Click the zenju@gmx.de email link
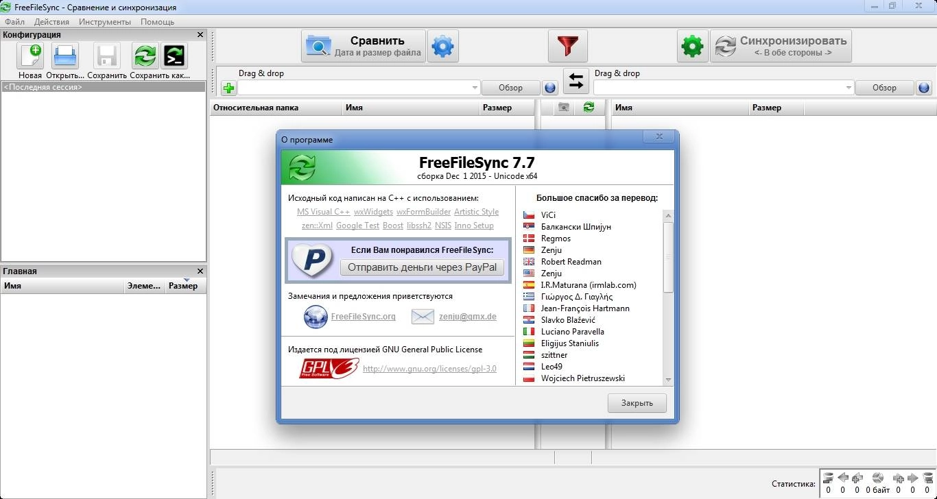 467,317
